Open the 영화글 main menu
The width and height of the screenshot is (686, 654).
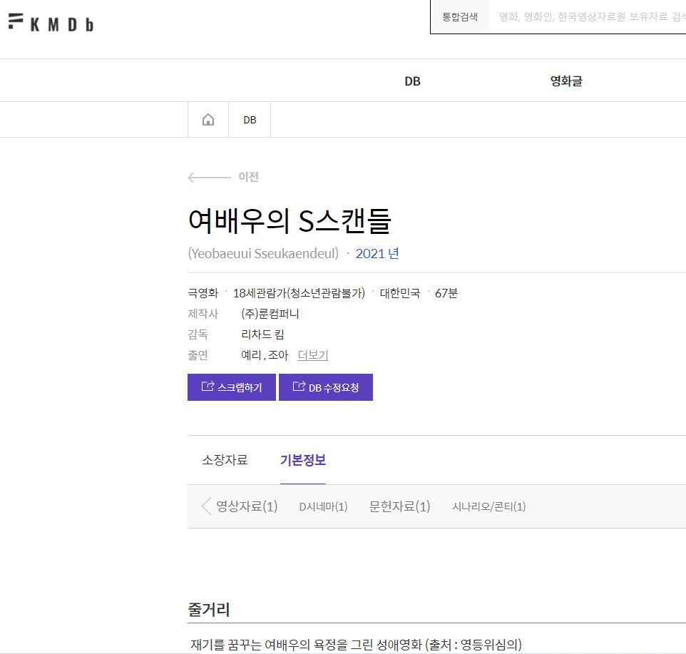[566, 81]
